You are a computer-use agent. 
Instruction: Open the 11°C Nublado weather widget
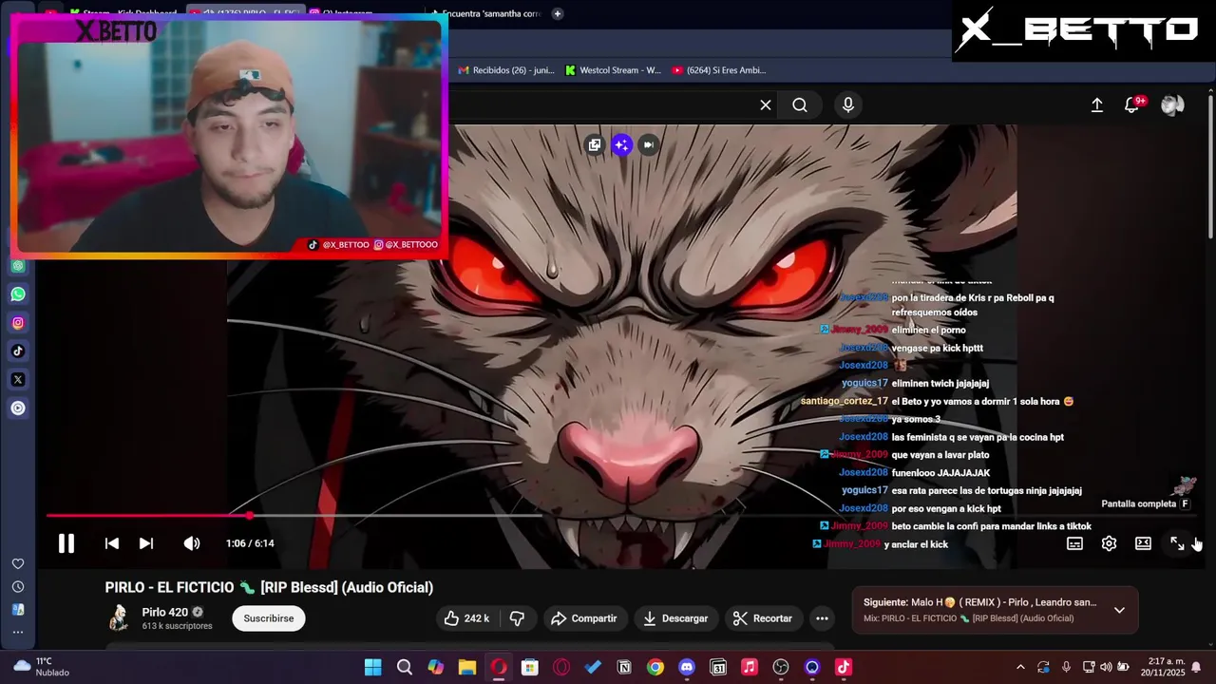pos(43,667)
